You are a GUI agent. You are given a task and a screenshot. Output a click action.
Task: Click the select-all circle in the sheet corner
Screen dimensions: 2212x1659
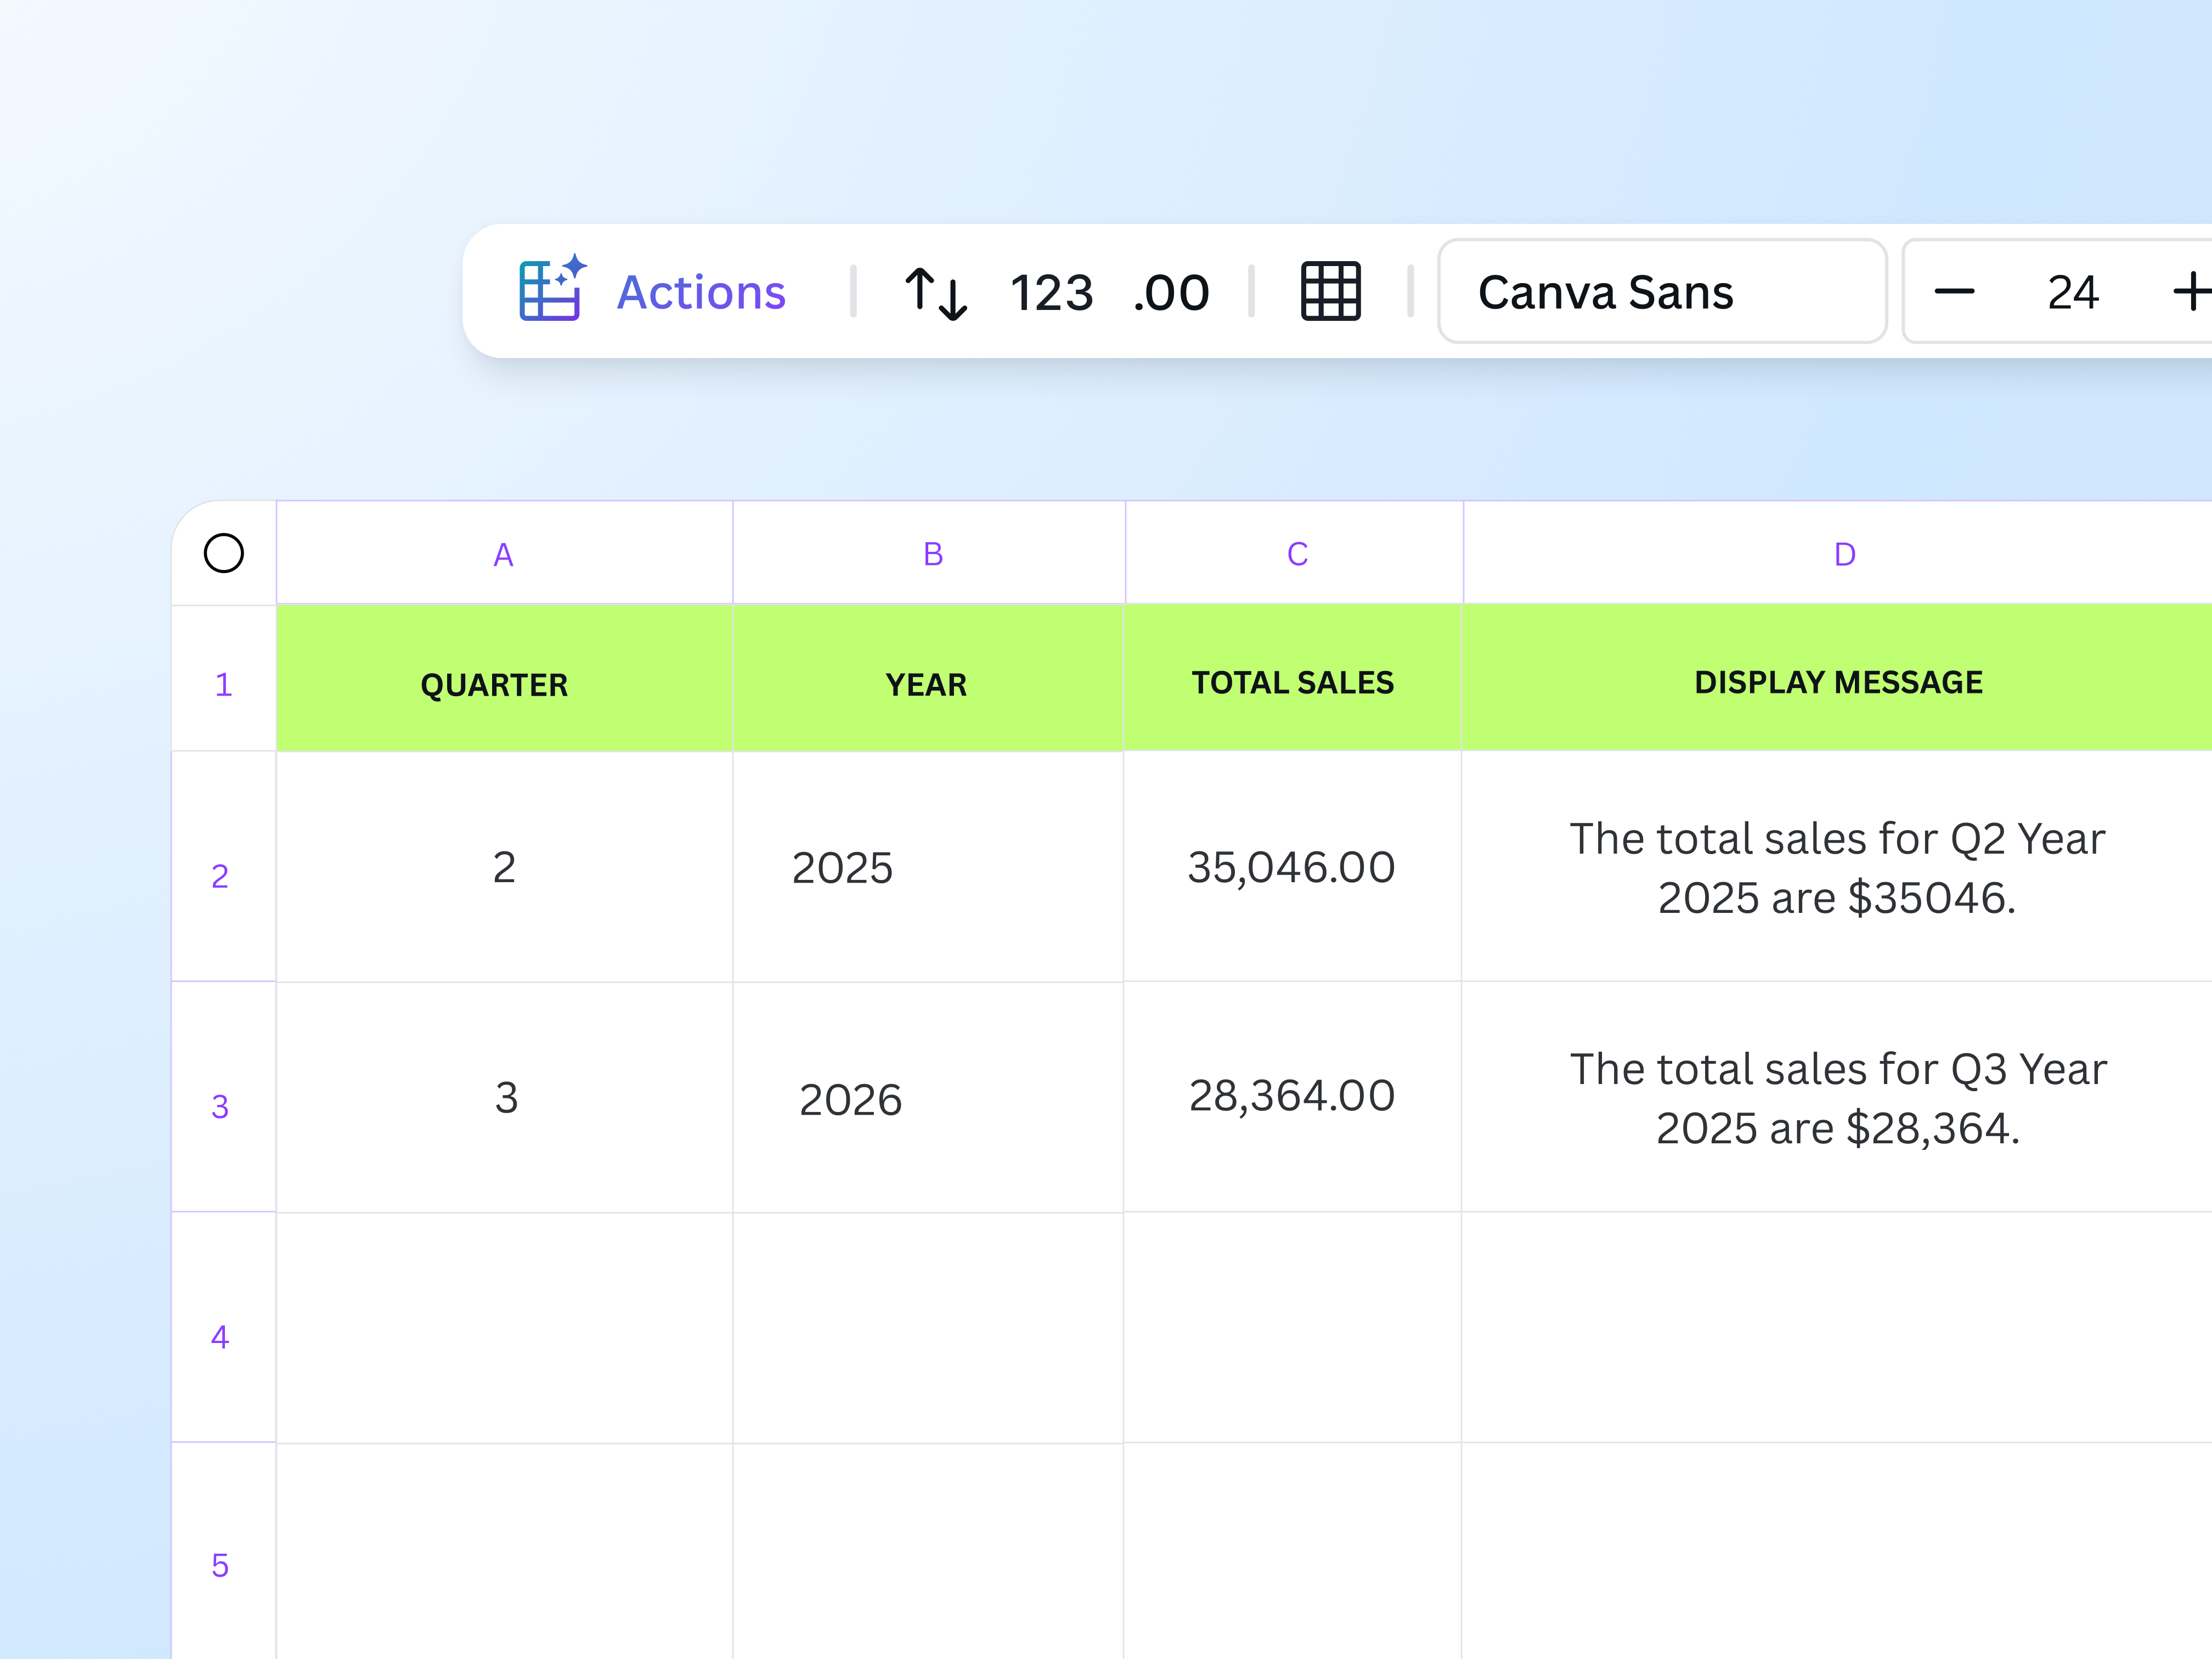pyautogui.click(x=223, y=553)
